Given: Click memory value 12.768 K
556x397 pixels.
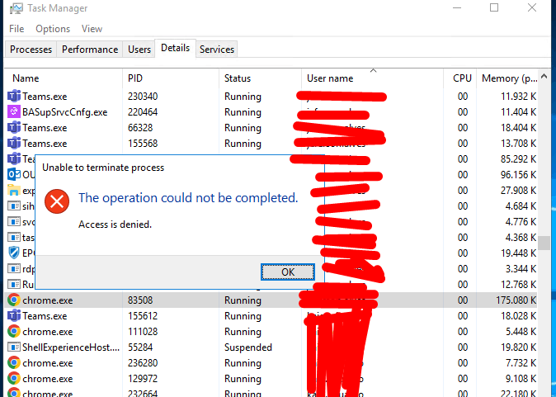Looking at the screenshot, I should click(518, 285).
